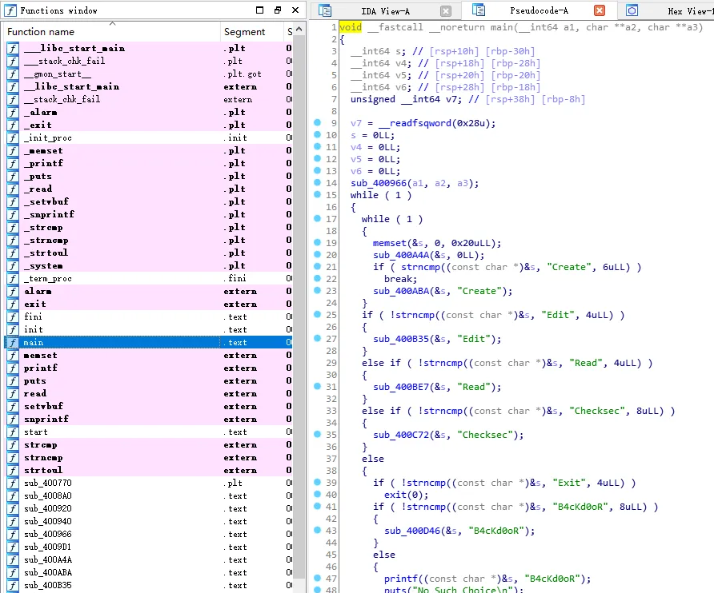Screen dimensions: 714x593
Task: Select the _exit function row
Action: tap(148, 125)
